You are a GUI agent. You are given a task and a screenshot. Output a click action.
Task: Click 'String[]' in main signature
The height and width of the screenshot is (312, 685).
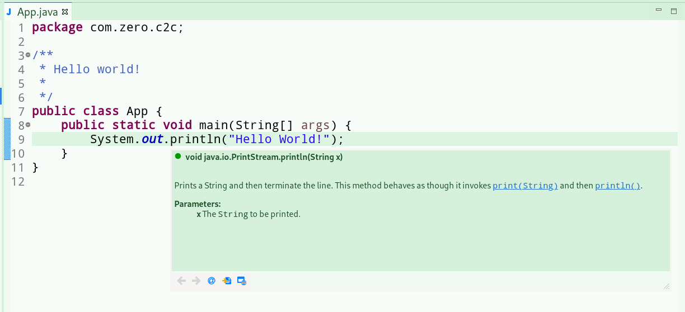pos(264,125)
